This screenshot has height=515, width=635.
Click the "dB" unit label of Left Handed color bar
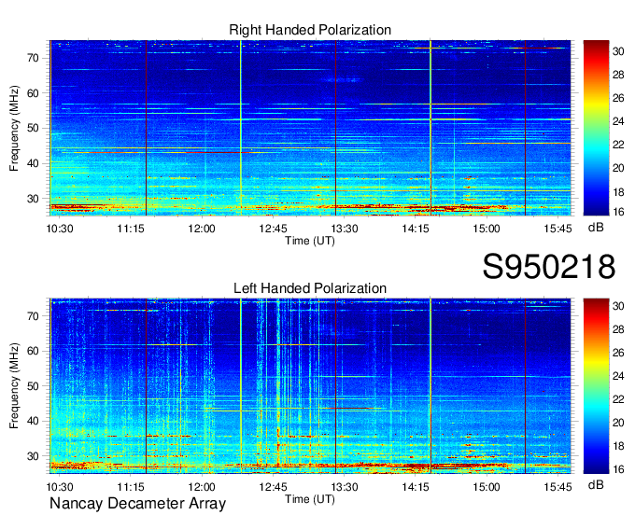click(596, 485)
